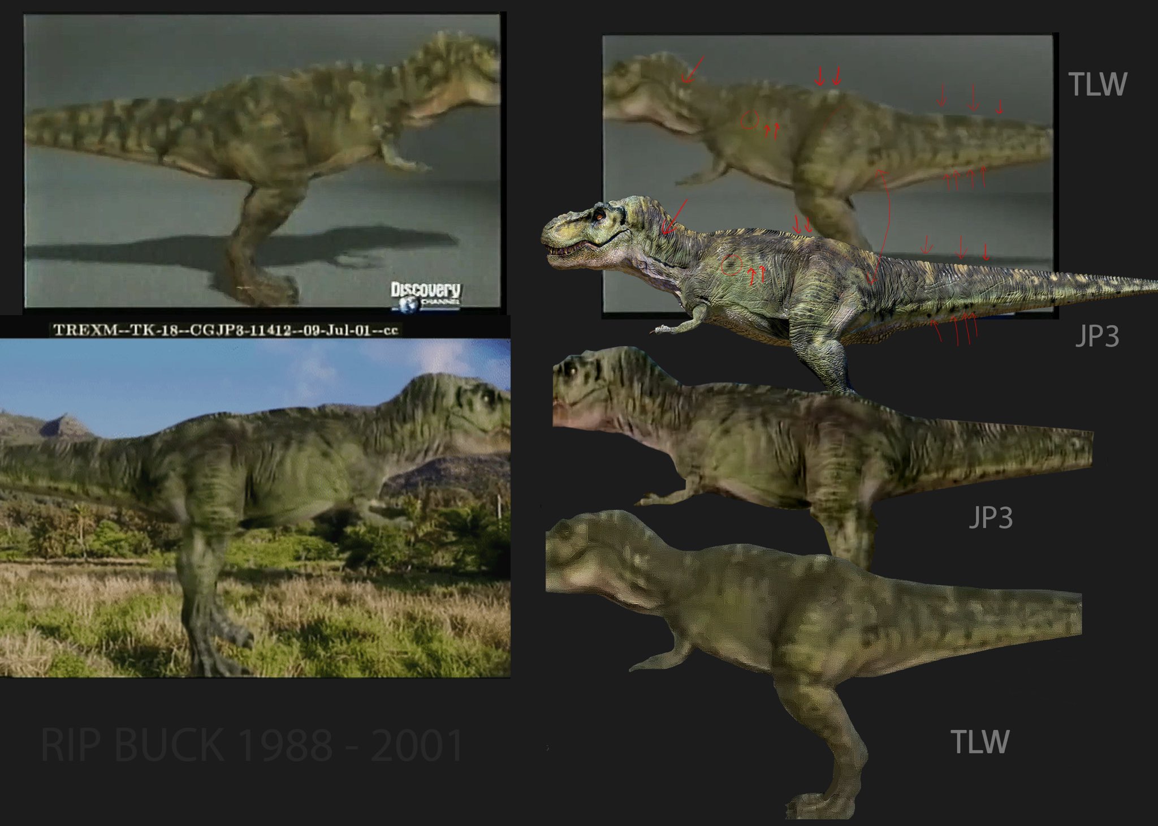
Task: Click the faded RIP BUCK 1988 - 2001 text
Action: (x=252, y=746)
